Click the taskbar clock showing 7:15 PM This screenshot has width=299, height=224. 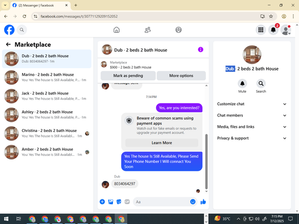click(277, 219)
